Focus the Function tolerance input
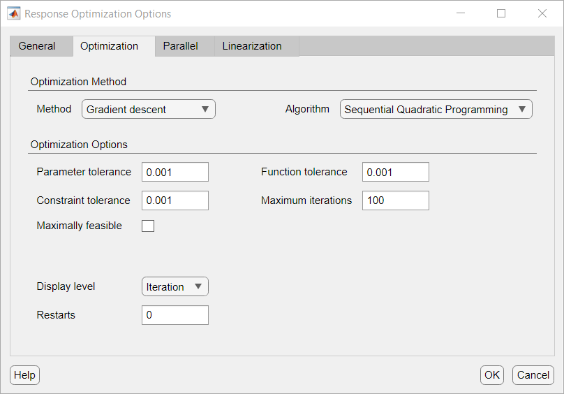This screenshot has width=564, height=394. [x=395, y=172]
